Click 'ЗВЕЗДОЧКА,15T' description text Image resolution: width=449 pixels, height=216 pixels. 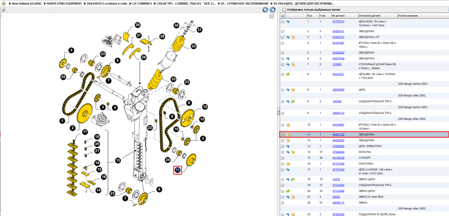(369, 37)
